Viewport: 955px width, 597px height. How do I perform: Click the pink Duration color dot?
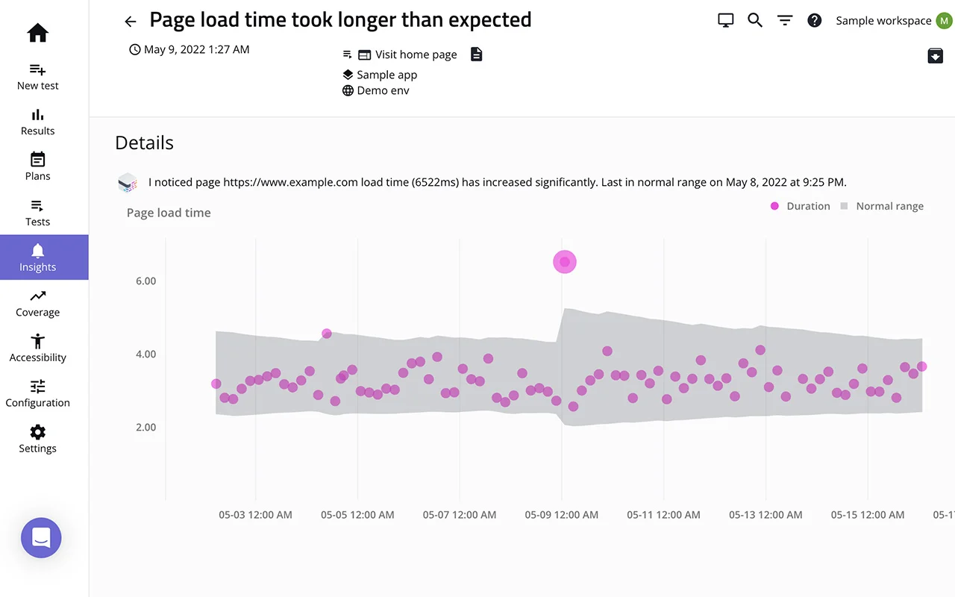774,206
